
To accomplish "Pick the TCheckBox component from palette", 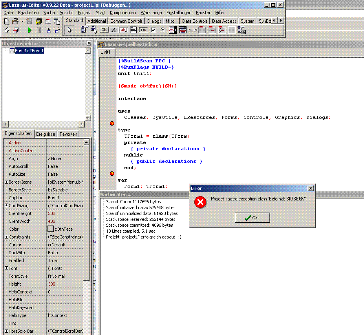I will pos(153,30).
